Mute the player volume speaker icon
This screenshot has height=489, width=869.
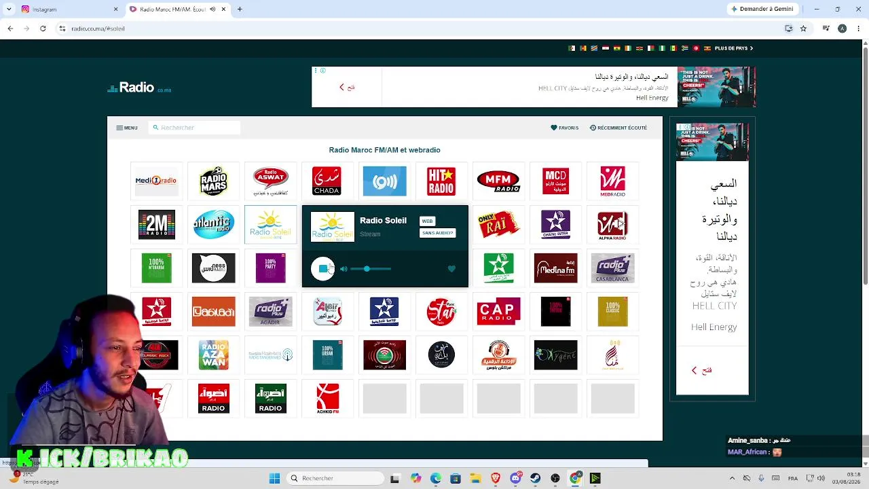tap(344, 269)
